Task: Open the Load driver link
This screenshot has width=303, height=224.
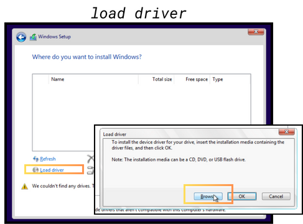Action: click(52, 170)
